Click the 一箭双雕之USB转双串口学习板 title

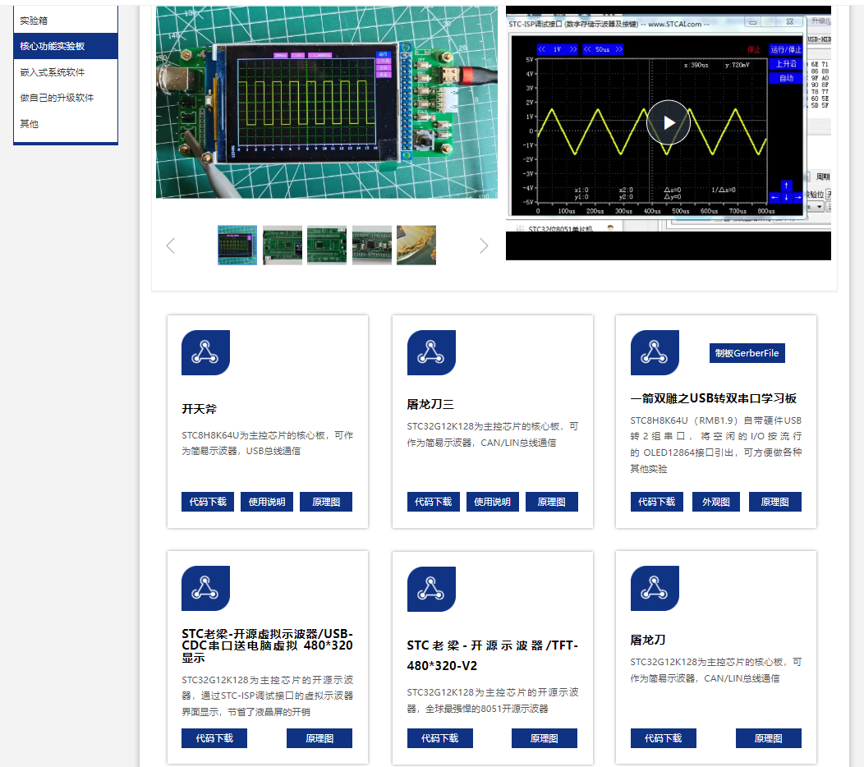[x=714, y=398]
